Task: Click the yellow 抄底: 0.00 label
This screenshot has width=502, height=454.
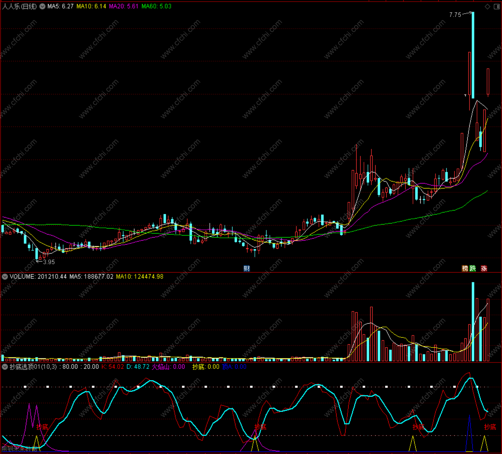Action: pos(206,367)
